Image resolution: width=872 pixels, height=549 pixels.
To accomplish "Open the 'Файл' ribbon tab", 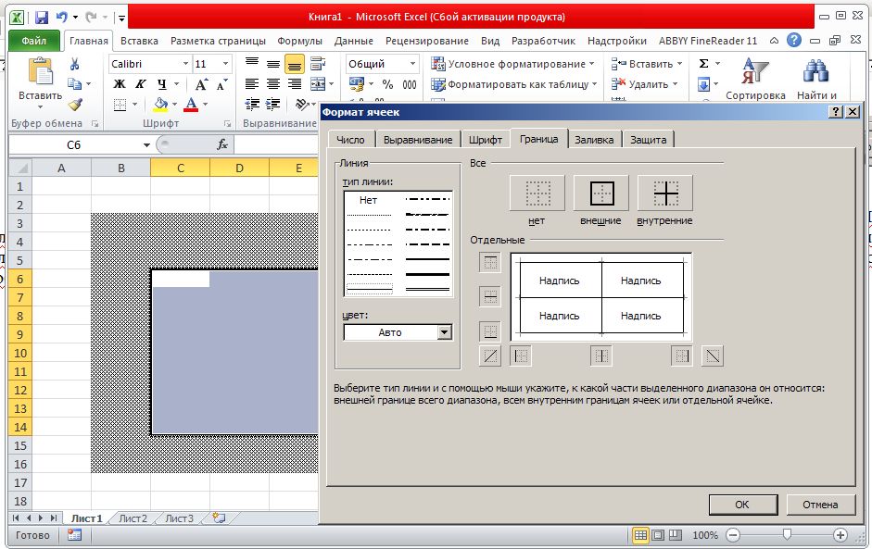I will pyautogui.click(x=34, y=41).
